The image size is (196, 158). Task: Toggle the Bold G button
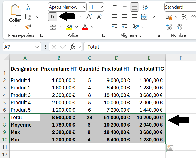[53, 17]
